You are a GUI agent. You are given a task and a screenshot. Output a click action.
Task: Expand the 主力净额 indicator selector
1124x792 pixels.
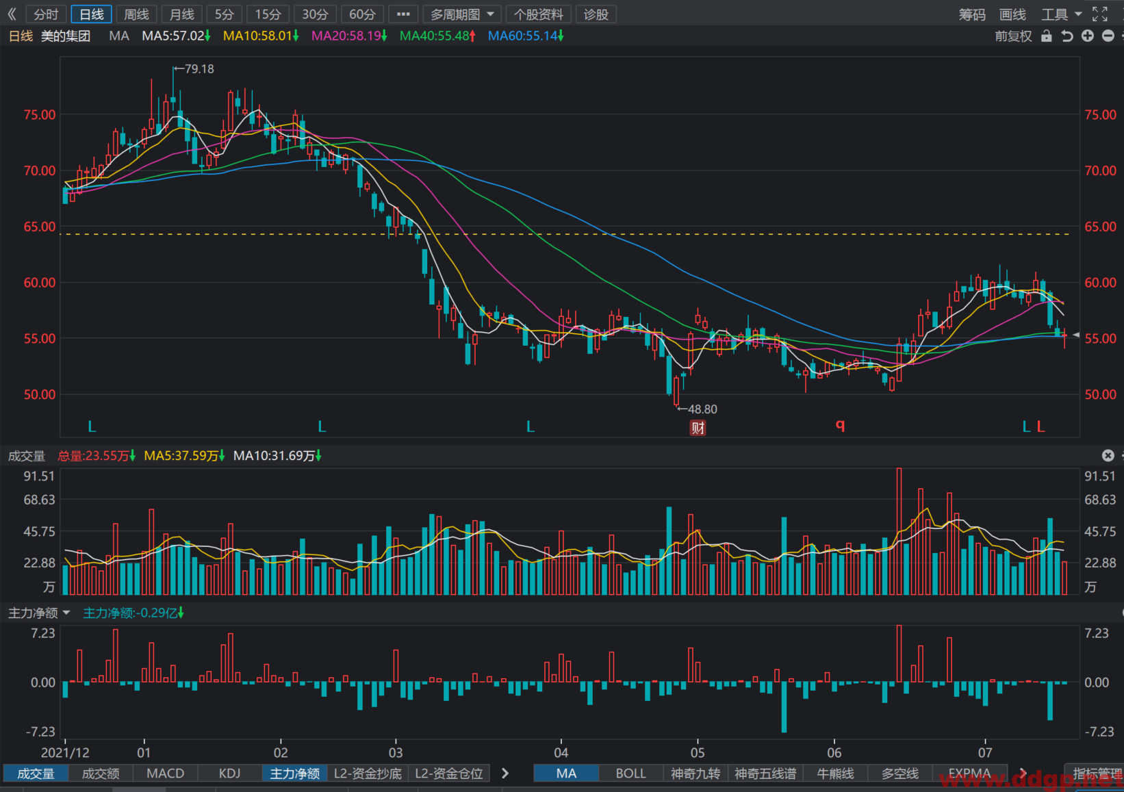tap(39, 613)
